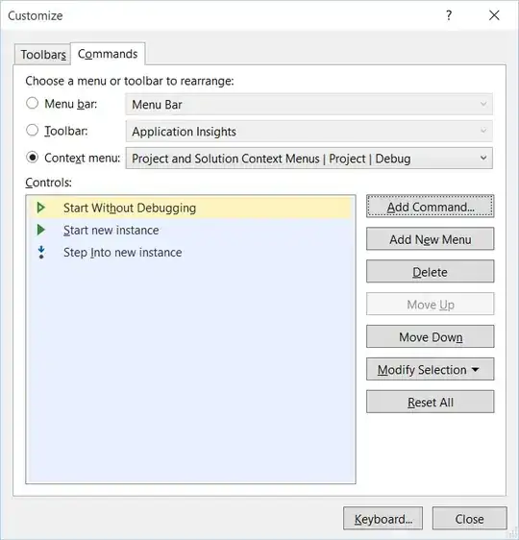Click the Start new instance play icon
This screenshot has width=519, height=540.
coord(41,230)
